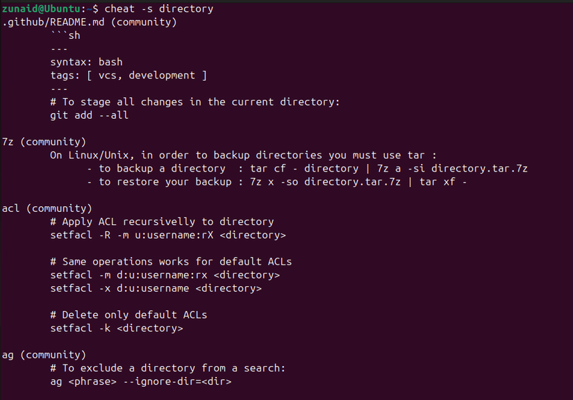
Task: Click the 'ag (community)' heading
Action: pyautogui.click(x=44, y=355)
